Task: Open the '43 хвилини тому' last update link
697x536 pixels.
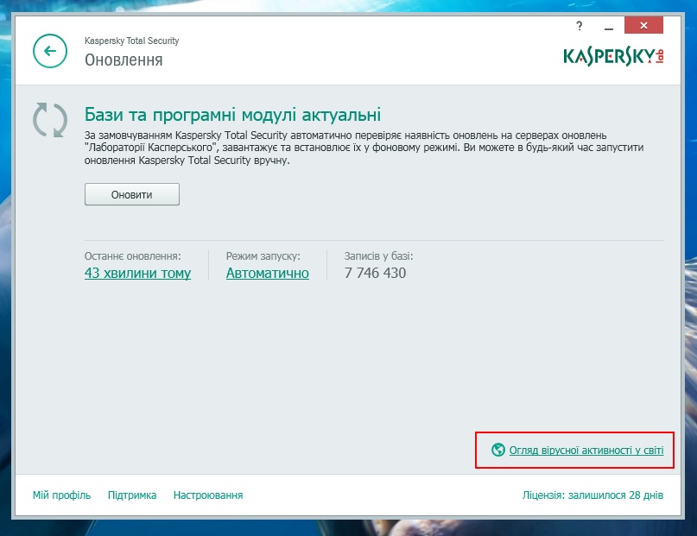Action: (138, 273)
